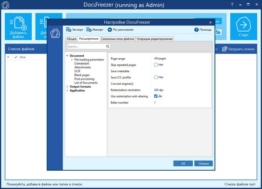Open the Связанные типы файлов tab

(x=118, y=39)
